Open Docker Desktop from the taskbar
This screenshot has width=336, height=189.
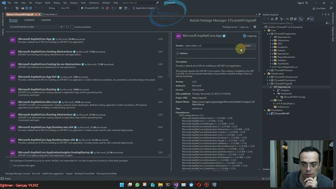191,185
